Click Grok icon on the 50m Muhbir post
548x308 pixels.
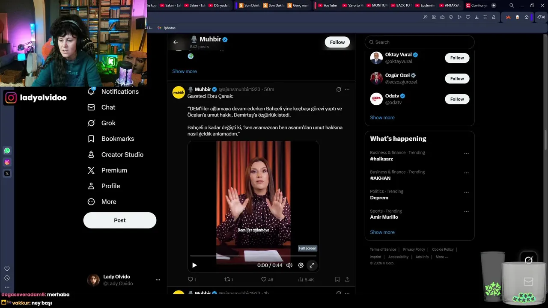tap(339, 89)
